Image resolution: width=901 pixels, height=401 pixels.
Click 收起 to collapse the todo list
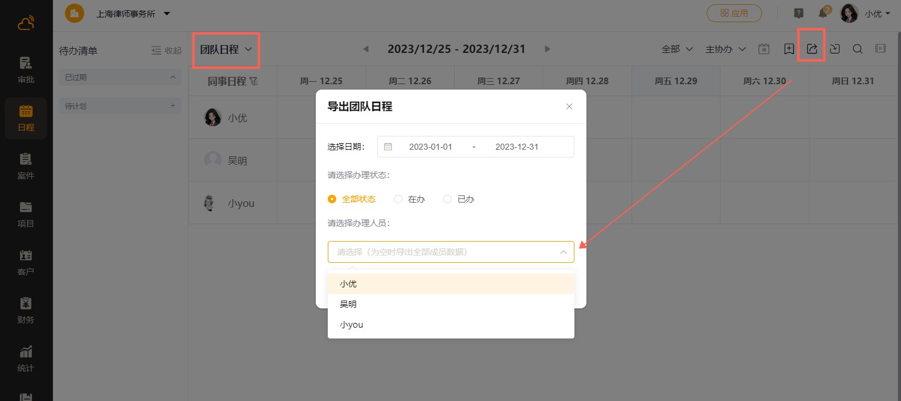(166, 51)
